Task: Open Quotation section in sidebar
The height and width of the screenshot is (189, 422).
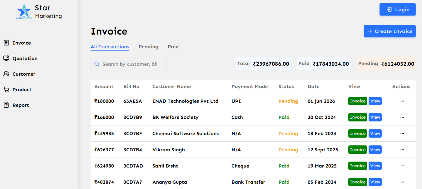Action: [x=20, y=59]
